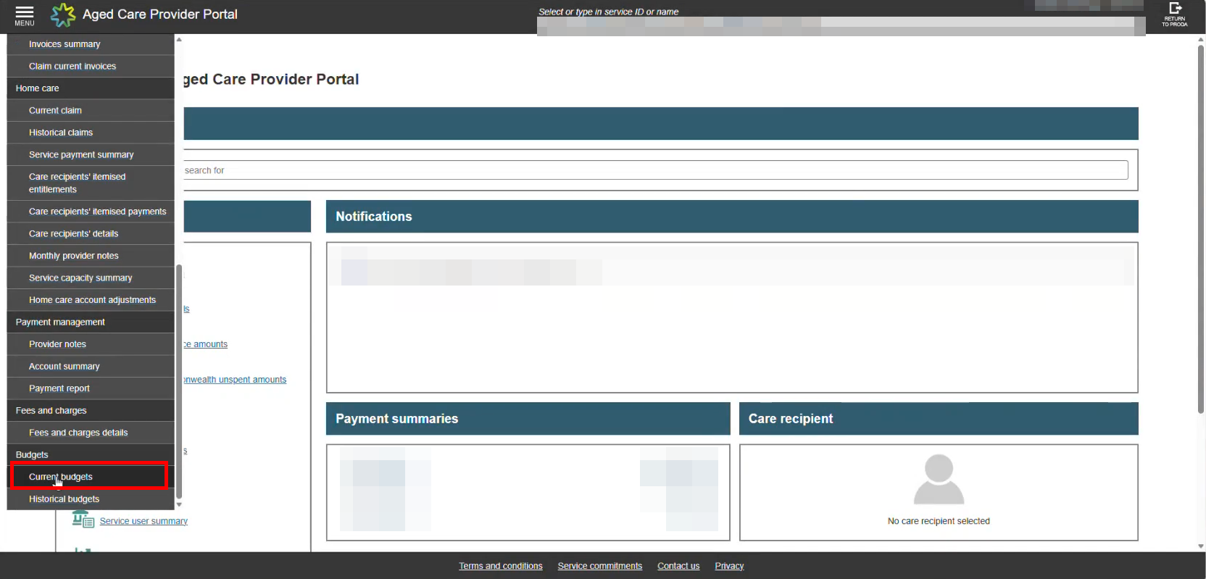The image size is (1206, 579).
Task: Click the Aged Care star logo
Action: (63, 14)
